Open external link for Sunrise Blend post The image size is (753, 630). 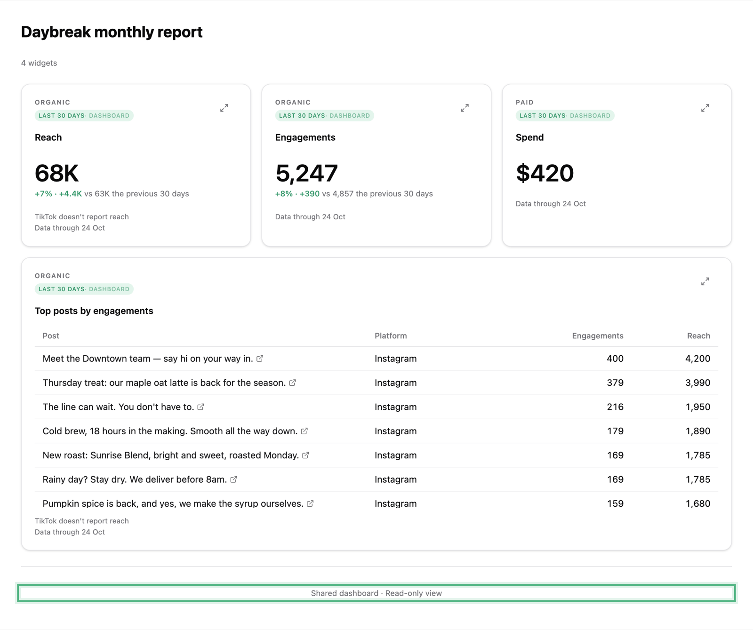(x=306, y=455)
